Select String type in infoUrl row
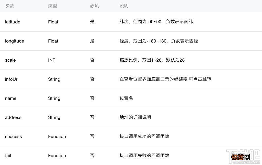The width and height of the screenshot is (262, 165). (x=54, y=79)
